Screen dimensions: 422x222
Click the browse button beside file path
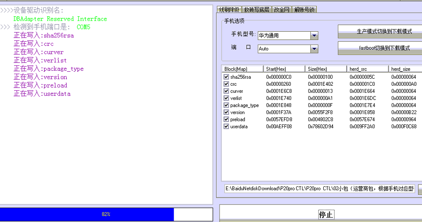coord(420,189)
